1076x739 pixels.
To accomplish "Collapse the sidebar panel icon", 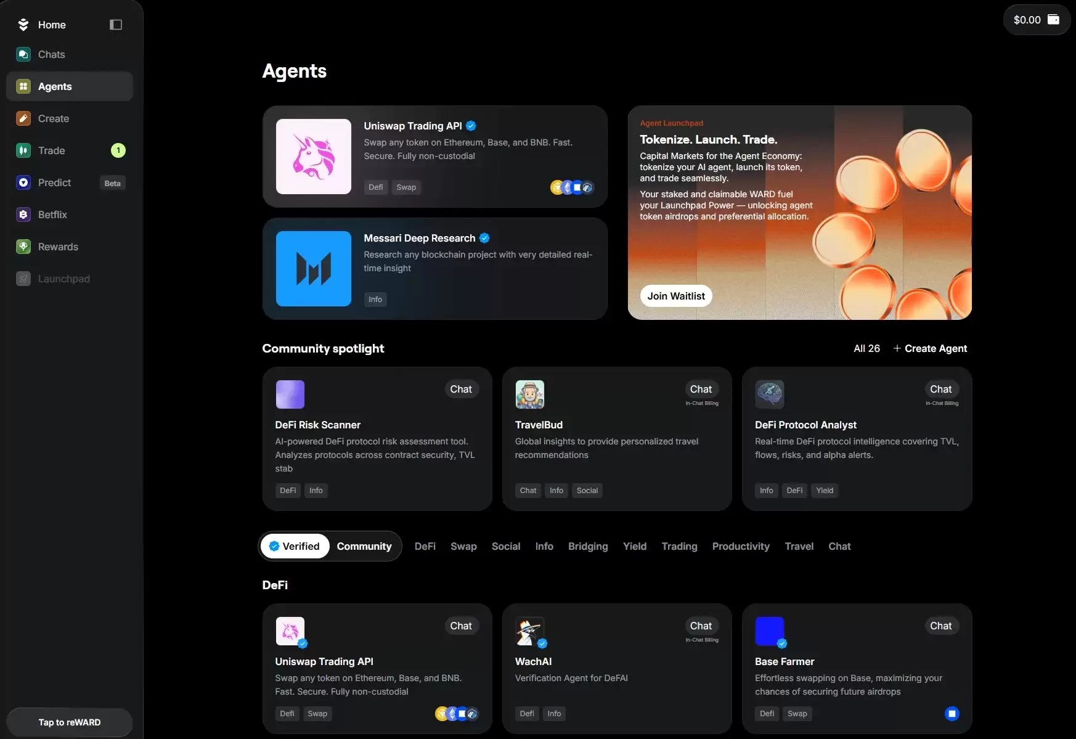I will click(x=116, y=25).
